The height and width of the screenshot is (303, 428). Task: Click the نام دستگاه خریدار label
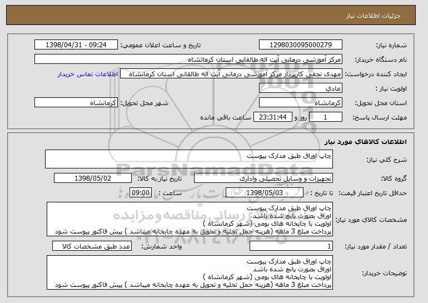[x=381, y=59]
